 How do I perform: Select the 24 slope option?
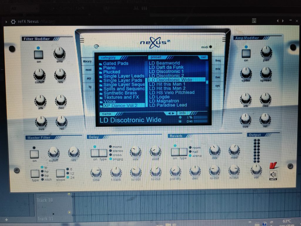[70, 178]
